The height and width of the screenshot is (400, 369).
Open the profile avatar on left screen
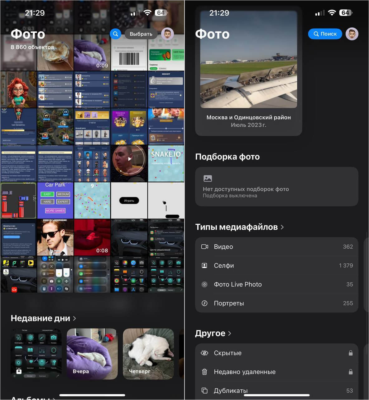pos(167,34)
